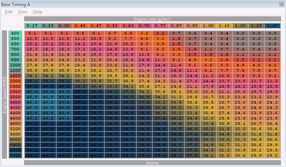
Task: Click the 34.1 cell in the 7200 RPM row
Action: [208, 155]
